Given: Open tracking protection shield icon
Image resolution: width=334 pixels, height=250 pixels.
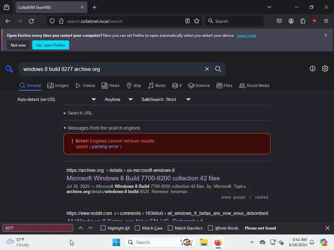Looking at the screenshot, I should 52,21.
